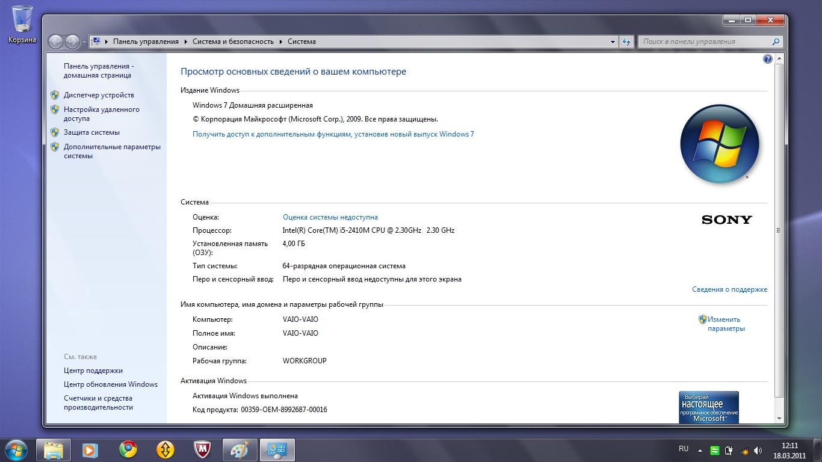Click the genuine Microsoft software badge

(709, 407)
